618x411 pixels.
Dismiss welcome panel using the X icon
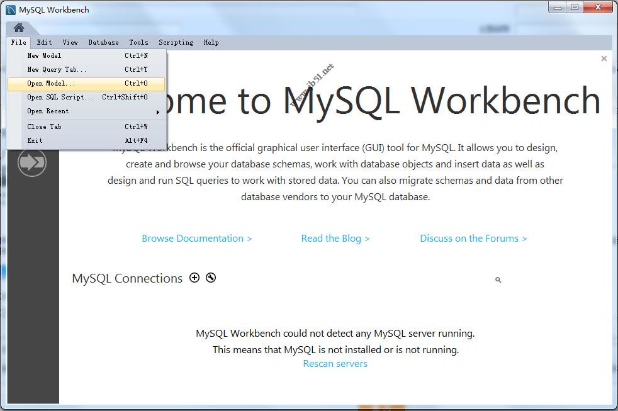[604, 58]
